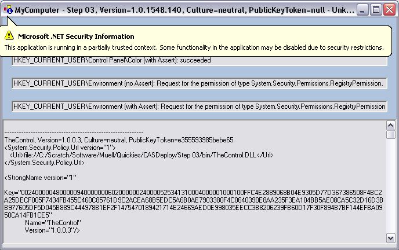Screen dimensions: 399x250
Task: Click the TheControl PublicKeyToken line in the output
Action: click(x=119, y=140)
